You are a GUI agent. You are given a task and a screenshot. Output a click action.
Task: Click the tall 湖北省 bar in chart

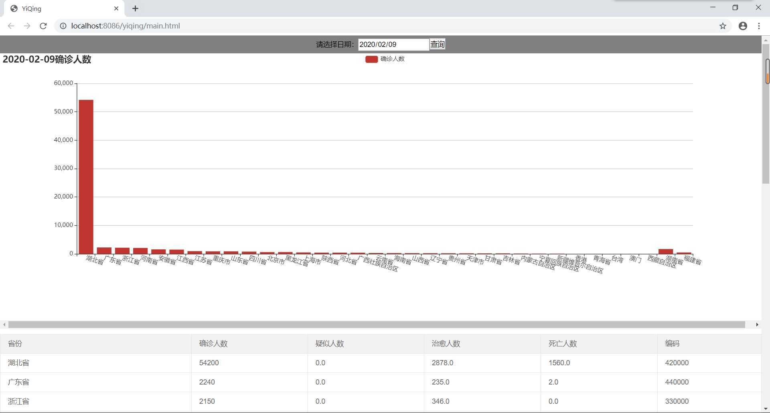[x=86, y=177]
